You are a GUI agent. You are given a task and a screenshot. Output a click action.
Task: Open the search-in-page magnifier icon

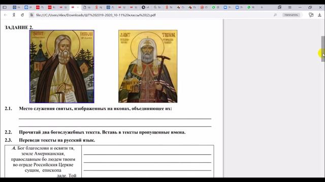coord(275,15)
